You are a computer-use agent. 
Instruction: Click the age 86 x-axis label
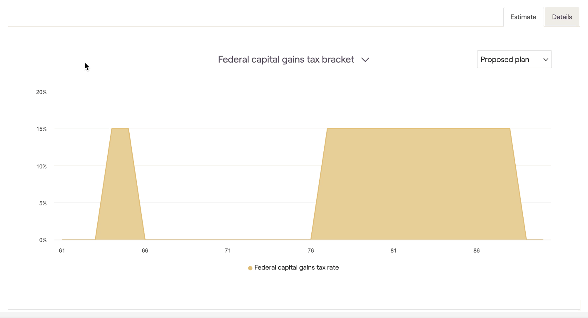pos(477,251)
